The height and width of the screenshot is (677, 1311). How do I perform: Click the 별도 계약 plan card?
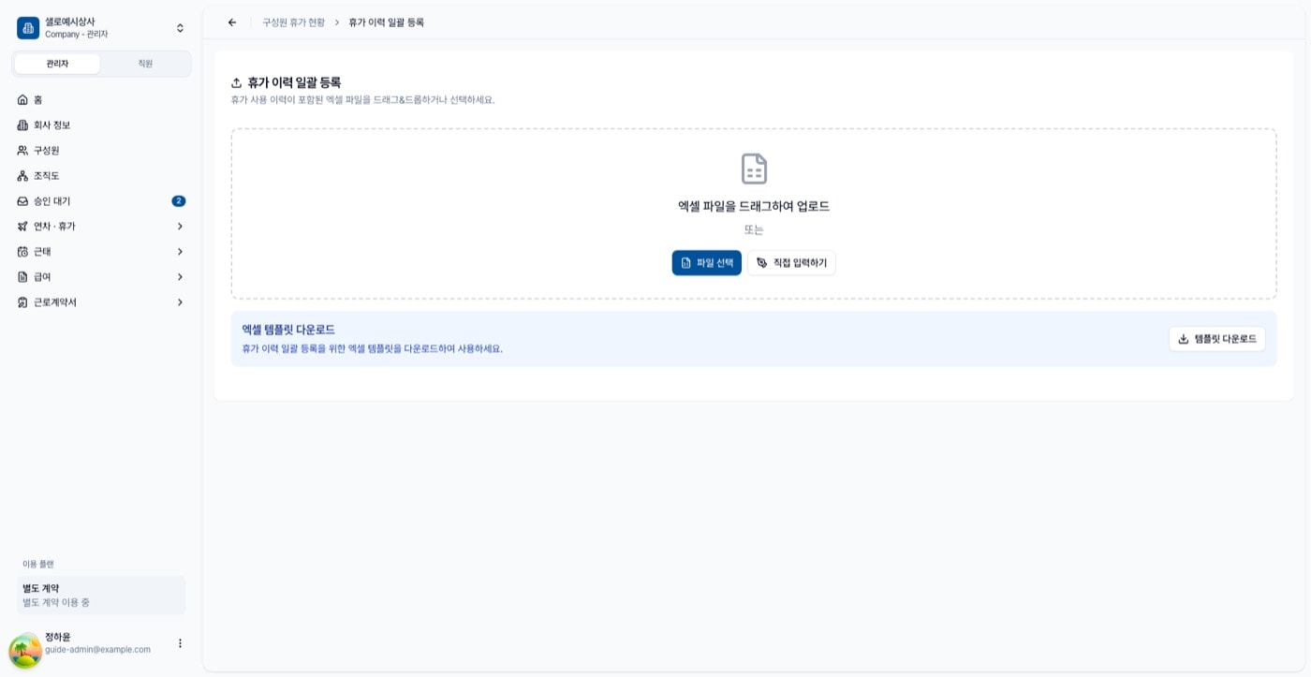101,596
